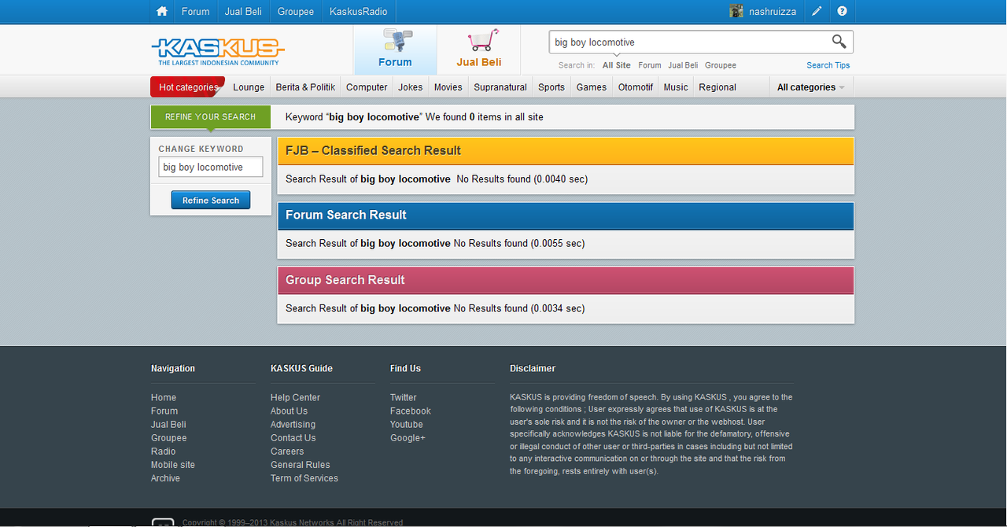Open the Regional category
Viewport: 1007px width, 527px height.
click(717, 87)
